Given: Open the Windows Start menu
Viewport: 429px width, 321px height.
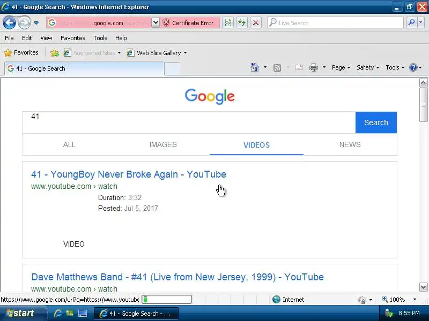Looking at the screenshot, I should tap(23, 313).
